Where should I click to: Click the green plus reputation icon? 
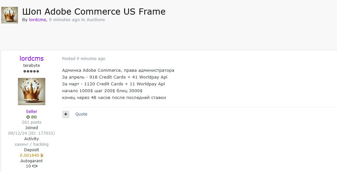(x=28, y=117)
